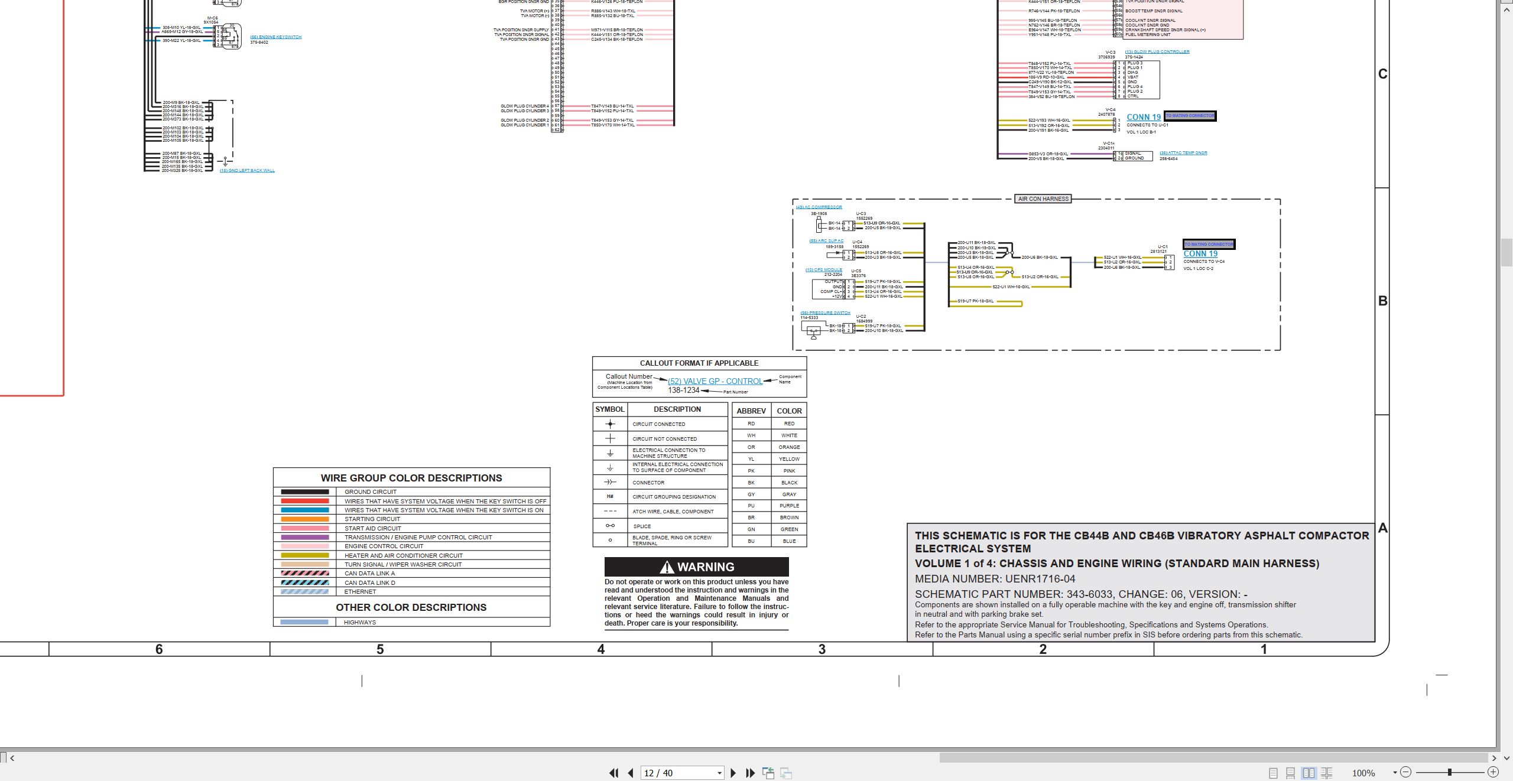Open the zoom percentage dropdown
Viewport: 1513px width, 781px height.
pyautogui.click(x=1395, y=773)
